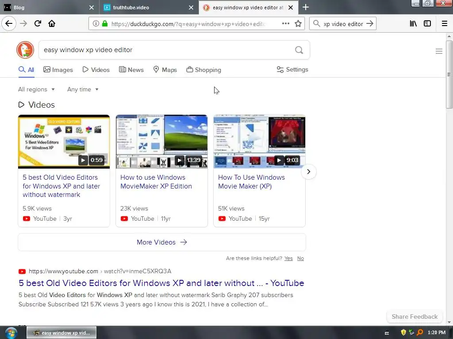Answer Yes to links helpful
The width and height of the screenshot is (453, 339).
click(288, 258)
